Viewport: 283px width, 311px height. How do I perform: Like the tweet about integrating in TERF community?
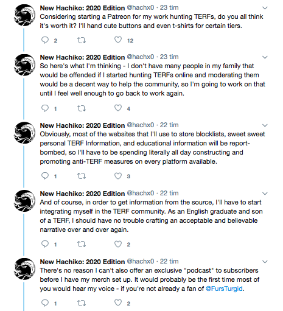118,243
